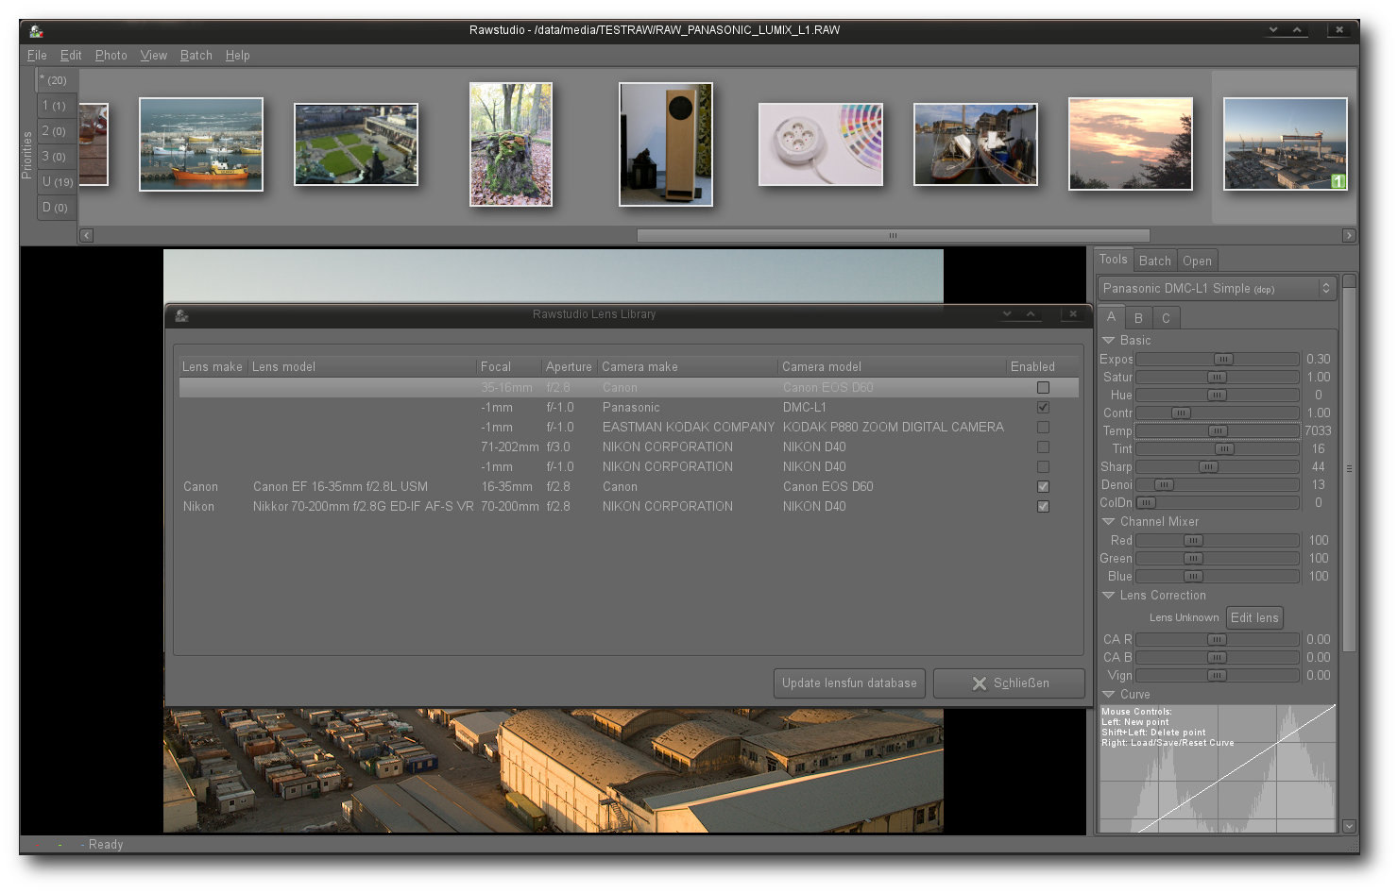Screen dimensions: 1398x893
Task: Collapse the Basic section
Action: coord(1109,340)
